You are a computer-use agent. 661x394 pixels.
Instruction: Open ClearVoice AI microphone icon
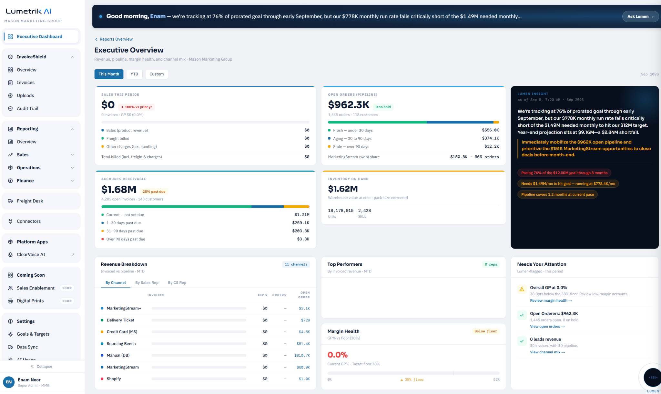click(x=10, y=255)
